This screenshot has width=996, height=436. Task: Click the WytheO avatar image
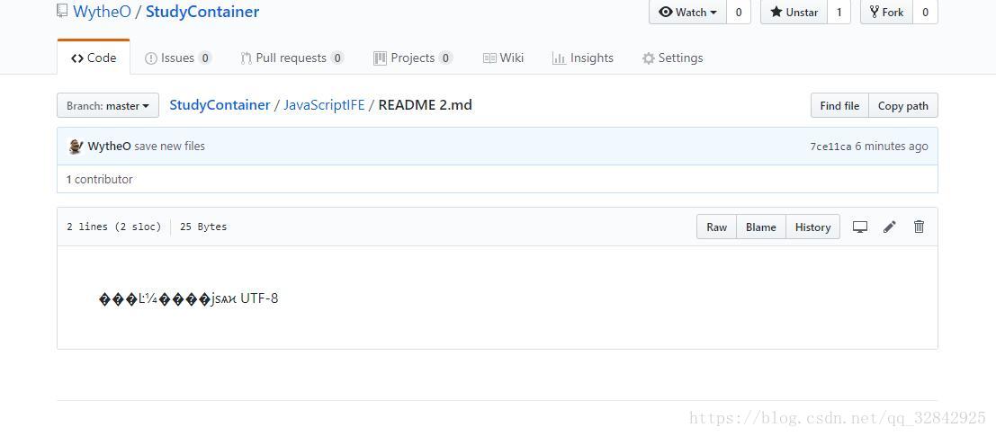tap(76, 146)
